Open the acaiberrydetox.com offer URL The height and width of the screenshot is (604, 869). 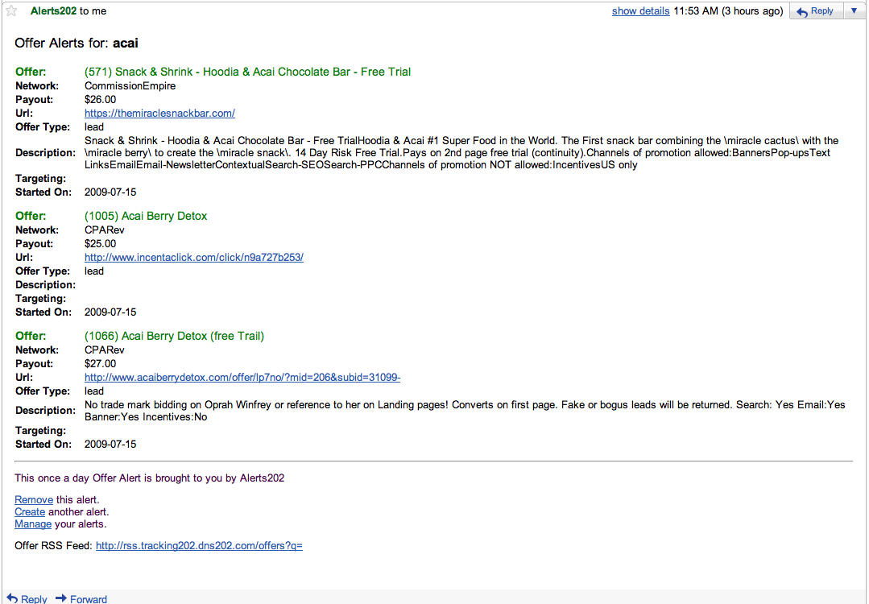[242, 378]
